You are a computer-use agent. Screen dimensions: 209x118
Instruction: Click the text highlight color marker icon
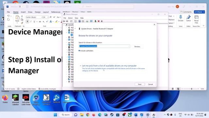[56, 22]
